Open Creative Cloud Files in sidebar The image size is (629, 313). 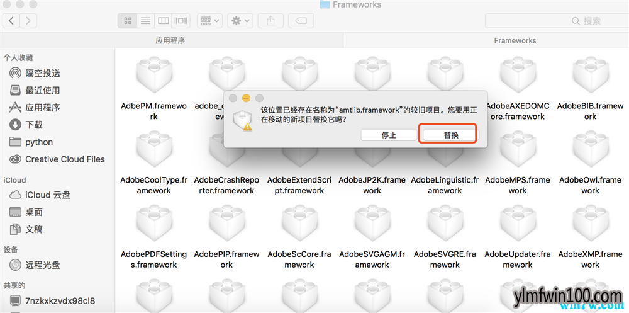click(57, 159)
